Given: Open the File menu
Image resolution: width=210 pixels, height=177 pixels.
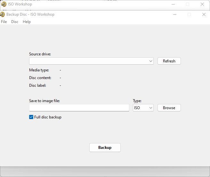Looking at the screenshot, I should tap(4, 22).
